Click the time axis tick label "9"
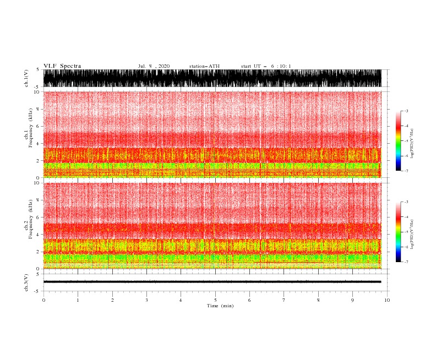 pyautogui.click(x=352, y=300)
